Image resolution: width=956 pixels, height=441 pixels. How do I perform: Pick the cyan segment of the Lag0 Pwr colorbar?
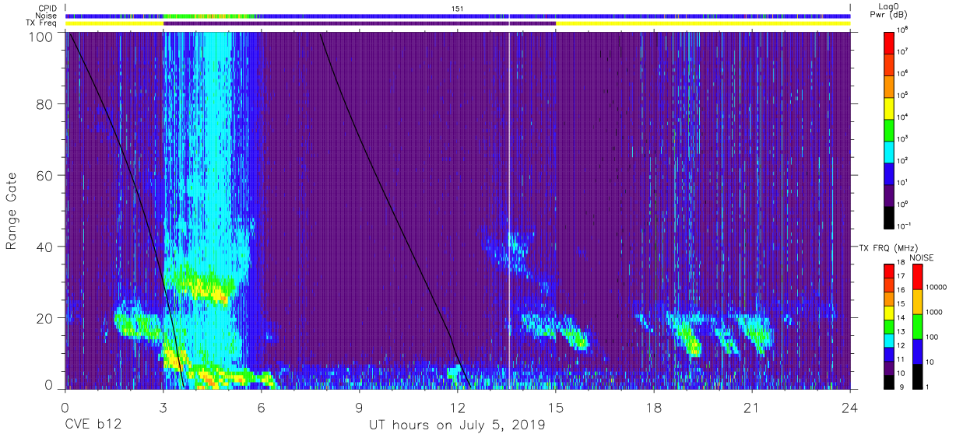pyautogui.click(x=889, y=152)
